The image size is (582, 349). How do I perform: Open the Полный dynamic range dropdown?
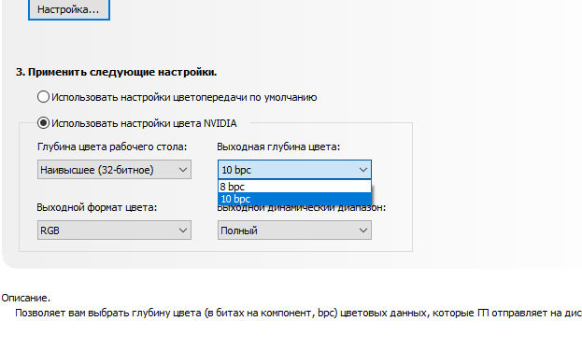point(294,230)
